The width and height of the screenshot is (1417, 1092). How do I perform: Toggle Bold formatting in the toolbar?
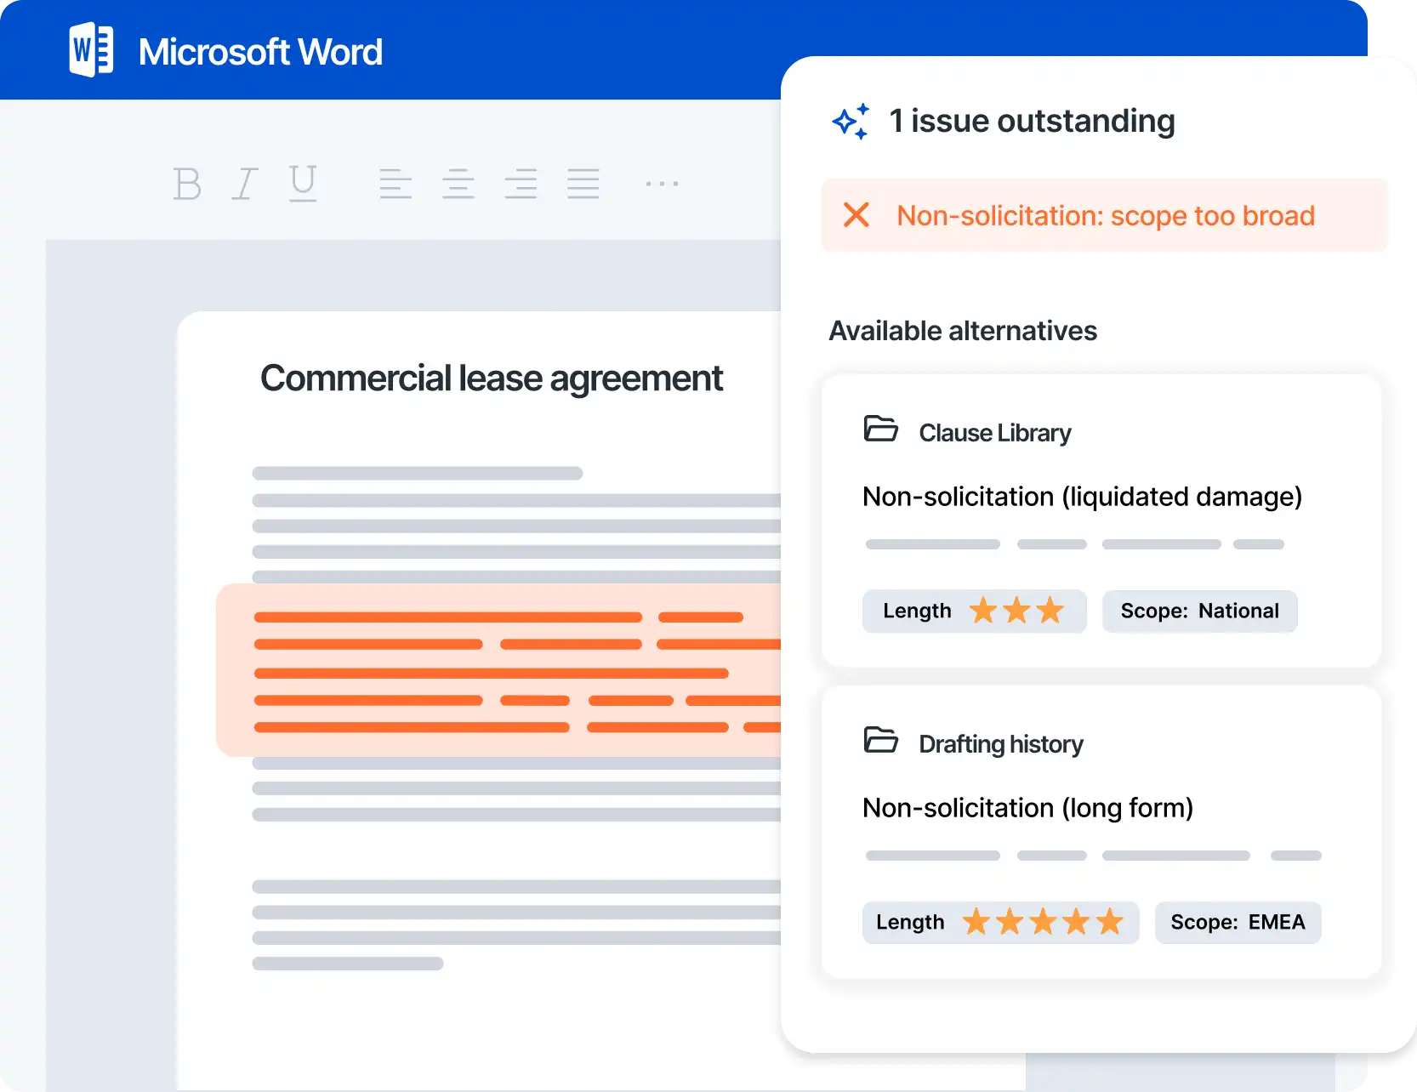pyautogui.click(x=187, y=184)
